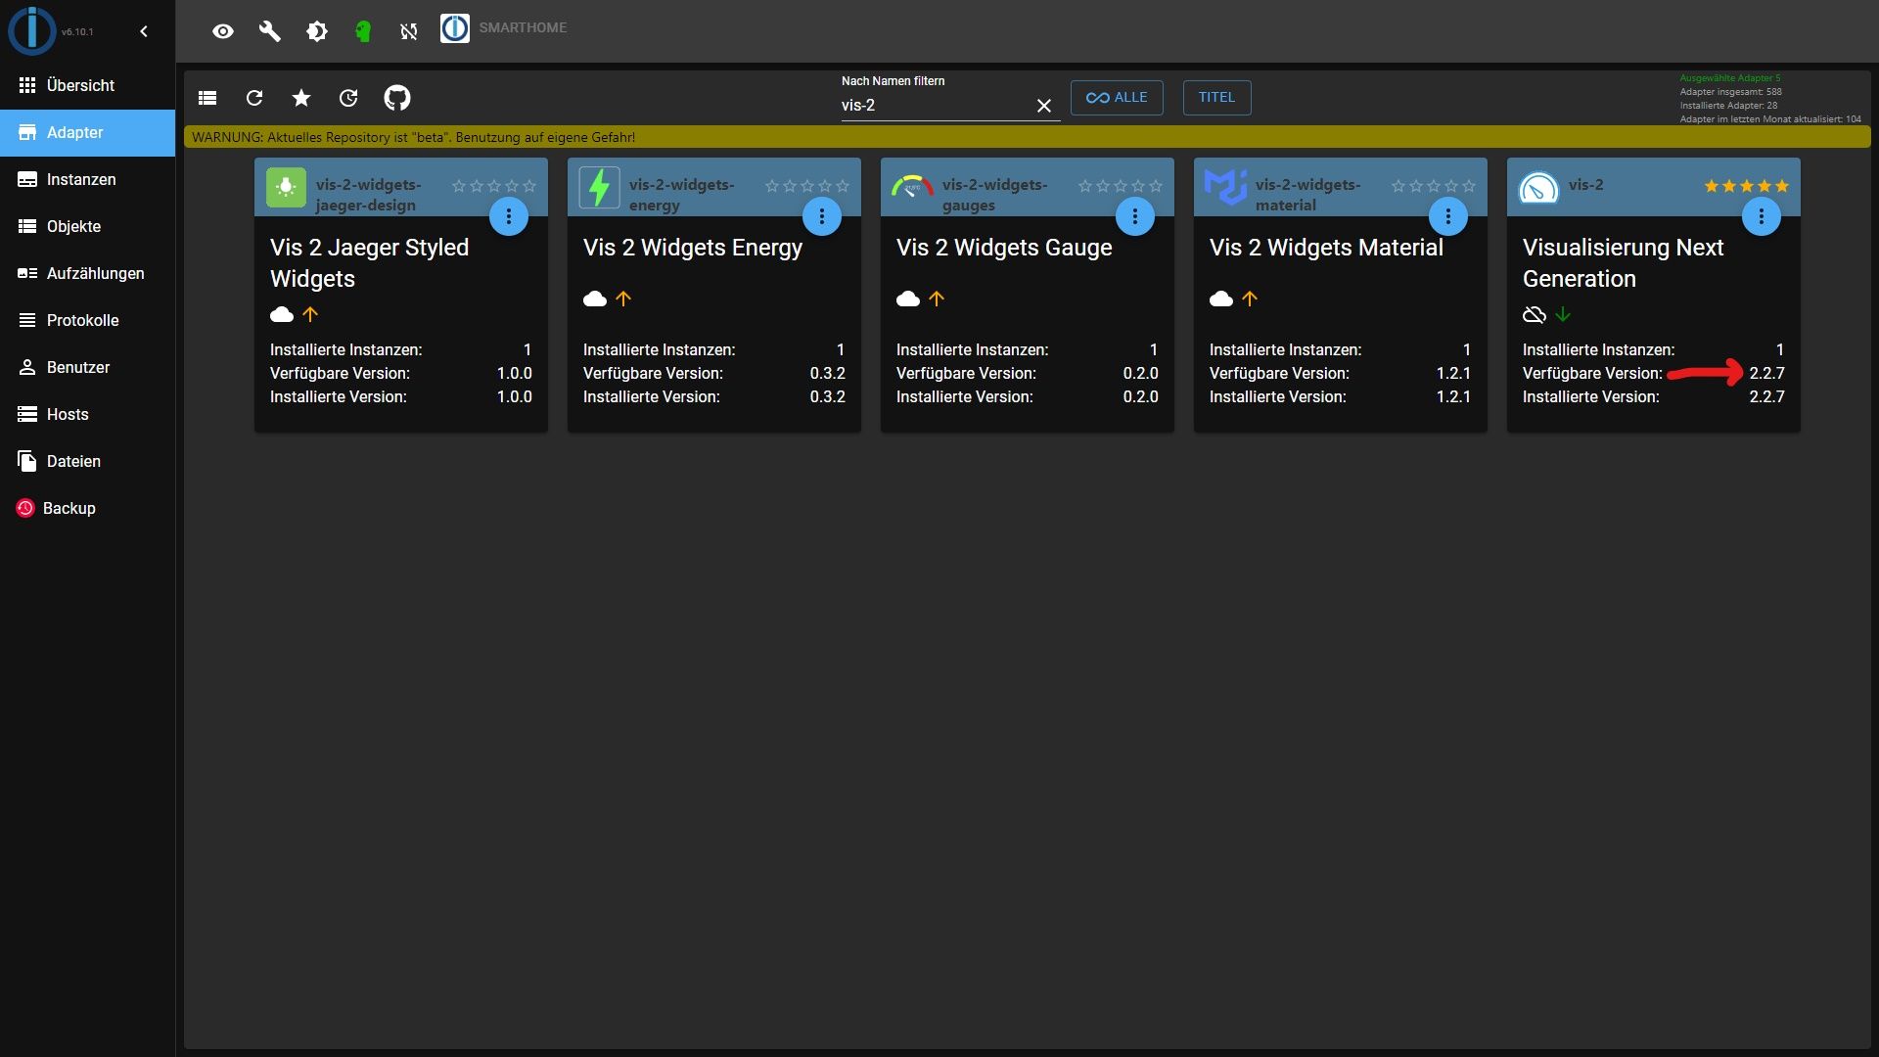
Task: Open menu of vis-2-widgets-jaeger-design card
Action: pos(509,216)
